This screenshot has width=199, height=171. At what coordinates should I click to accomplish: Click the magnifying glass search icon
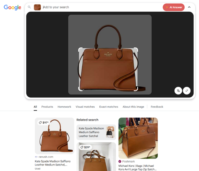(29, 7)
